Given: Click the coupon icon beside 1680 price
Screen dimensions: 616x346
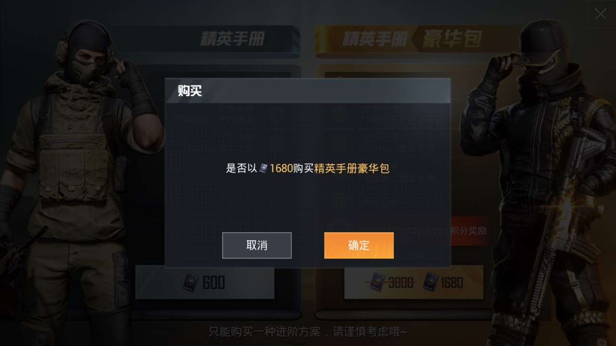Looking at the screenshot, I should pos(431,283).
